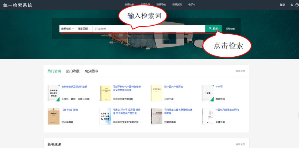This screenshot has height=148, width=299.
Task: Click the search keyword input field
Action: point(149,29)
